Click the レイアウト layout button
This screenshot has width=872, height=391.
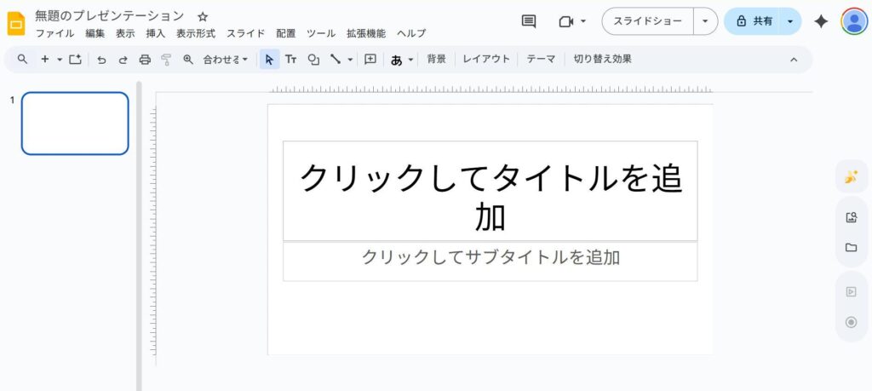tap(486, 59)
